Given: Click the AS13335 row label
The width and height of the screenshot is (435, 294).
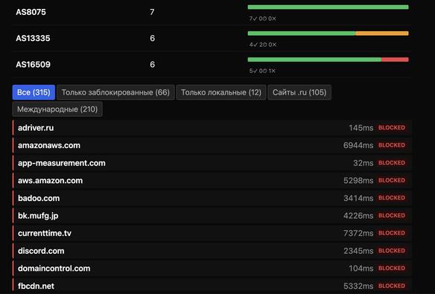Looking at the screenshot, I should tap(33, 38).
